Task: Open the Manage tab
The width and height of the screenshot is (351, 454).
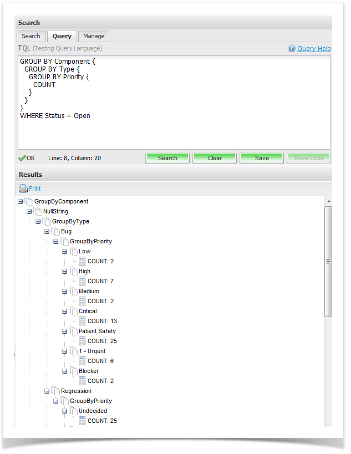Action: pos(94,36)
